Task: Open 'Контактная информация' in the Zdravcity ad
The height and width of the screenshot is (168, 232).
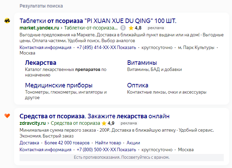Action: click(x=46, y=149)
